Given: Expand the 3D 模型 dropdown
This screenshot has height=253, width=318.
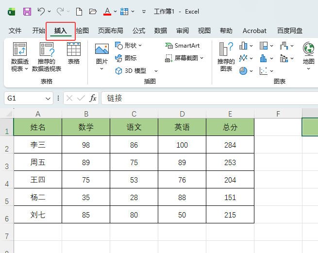Looking at the screenshot, I should [x=156, y=71].
